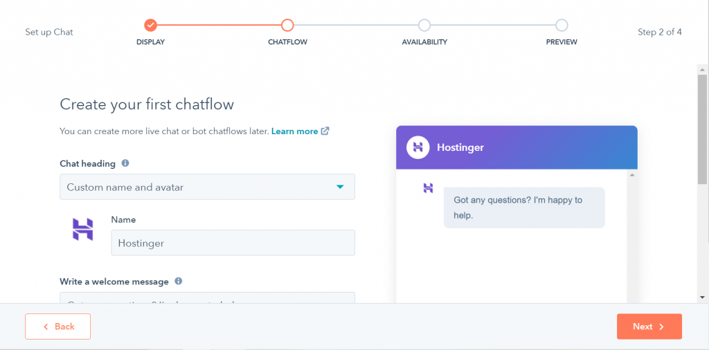The width and height of the screenshot is (709, 350).
Task: Click the Hostinger avatar beside Name field
Action: pos(83,229)
